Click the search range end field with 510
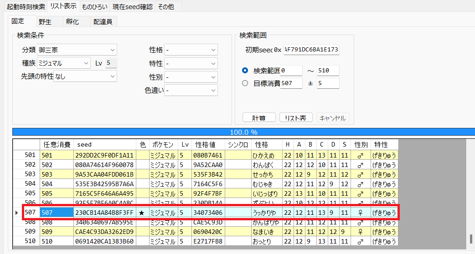This screenshot has height=254, width=475. (x=328, y=71)
